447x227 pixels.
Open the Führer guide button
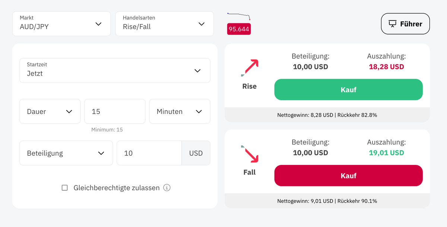tap(405, 24)
